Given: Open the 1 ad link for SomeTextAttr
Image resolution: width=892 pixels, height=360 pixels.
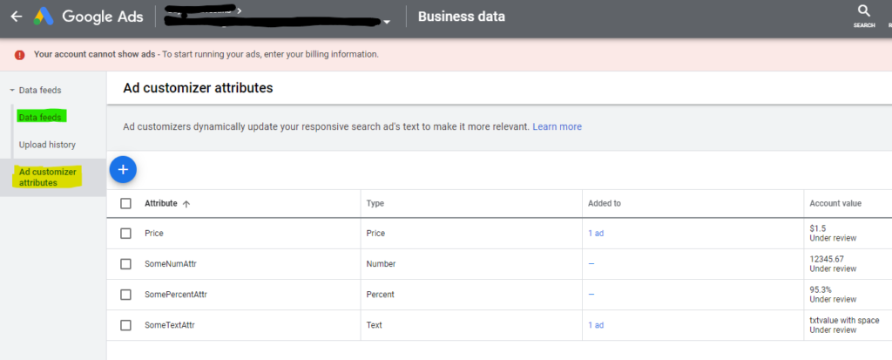Looking at the screenshot, I should [596, 325].
